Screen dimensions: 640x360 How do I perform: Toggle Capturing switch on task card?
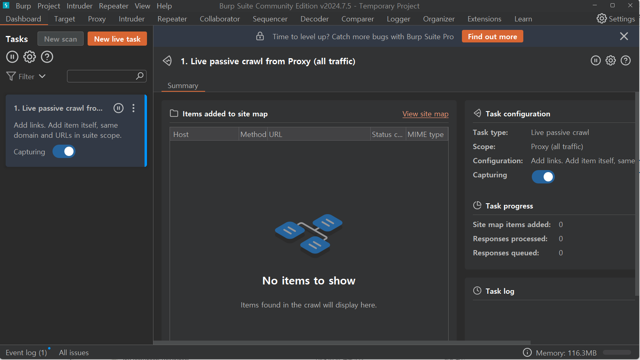64,152
